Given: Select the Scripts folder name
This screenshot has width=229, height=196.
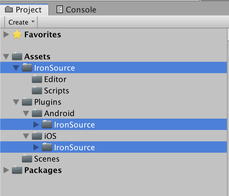Looking at the screenshot, I should [x=57, y=91].
